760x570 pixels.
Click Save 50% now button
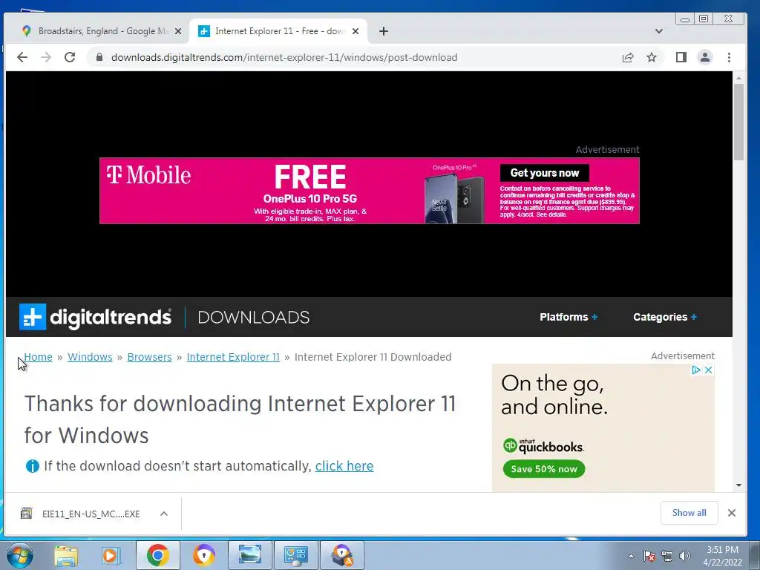click(544, 469)
